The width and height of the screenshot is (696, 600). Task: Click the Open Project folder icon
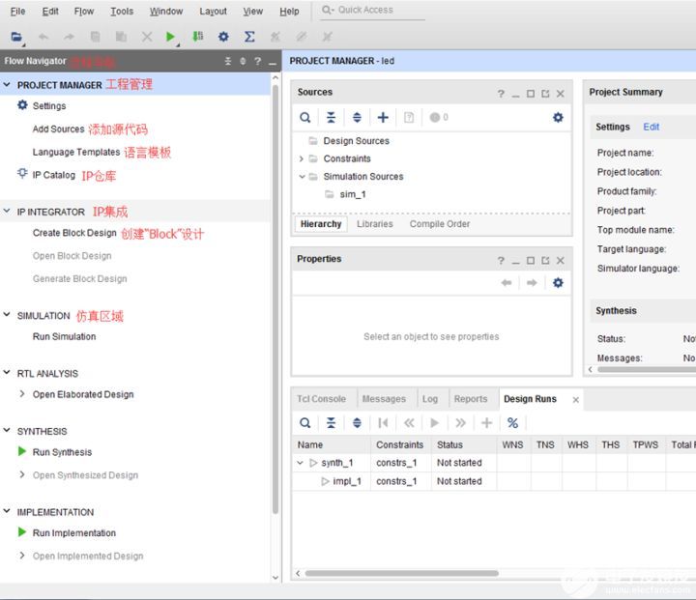point(16,37)
